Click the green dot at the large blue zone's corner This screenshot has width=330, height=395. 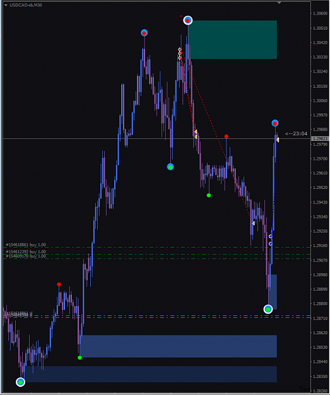tap(80, 358)
